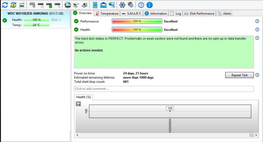Screen dimensions: 263x142
Task: Click the Click to add comment field
Action: click(x=164, y=89)
